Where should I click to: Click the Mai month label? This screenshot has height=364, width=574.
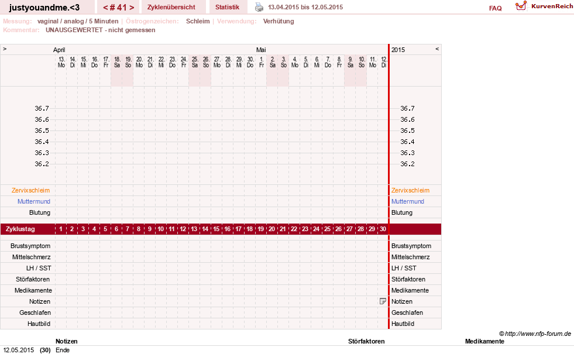261,50
